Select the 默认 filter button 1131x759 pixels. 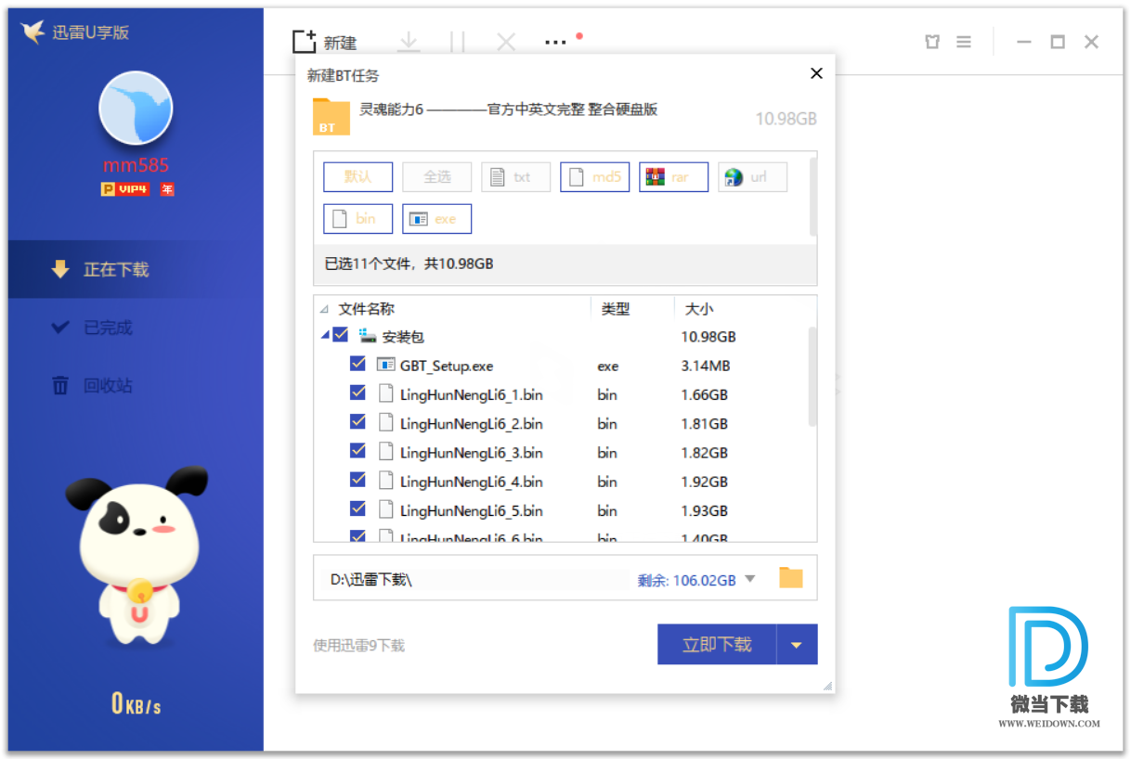click(358, 177)
